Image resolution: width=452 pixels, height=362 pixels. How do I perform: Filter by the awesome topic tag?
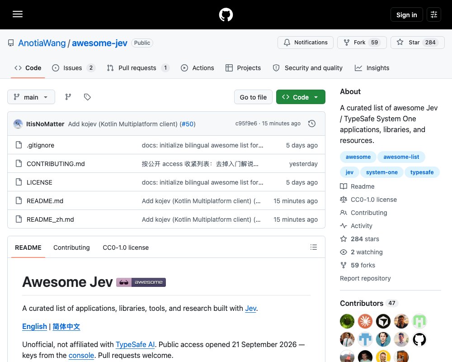[358, 157]
